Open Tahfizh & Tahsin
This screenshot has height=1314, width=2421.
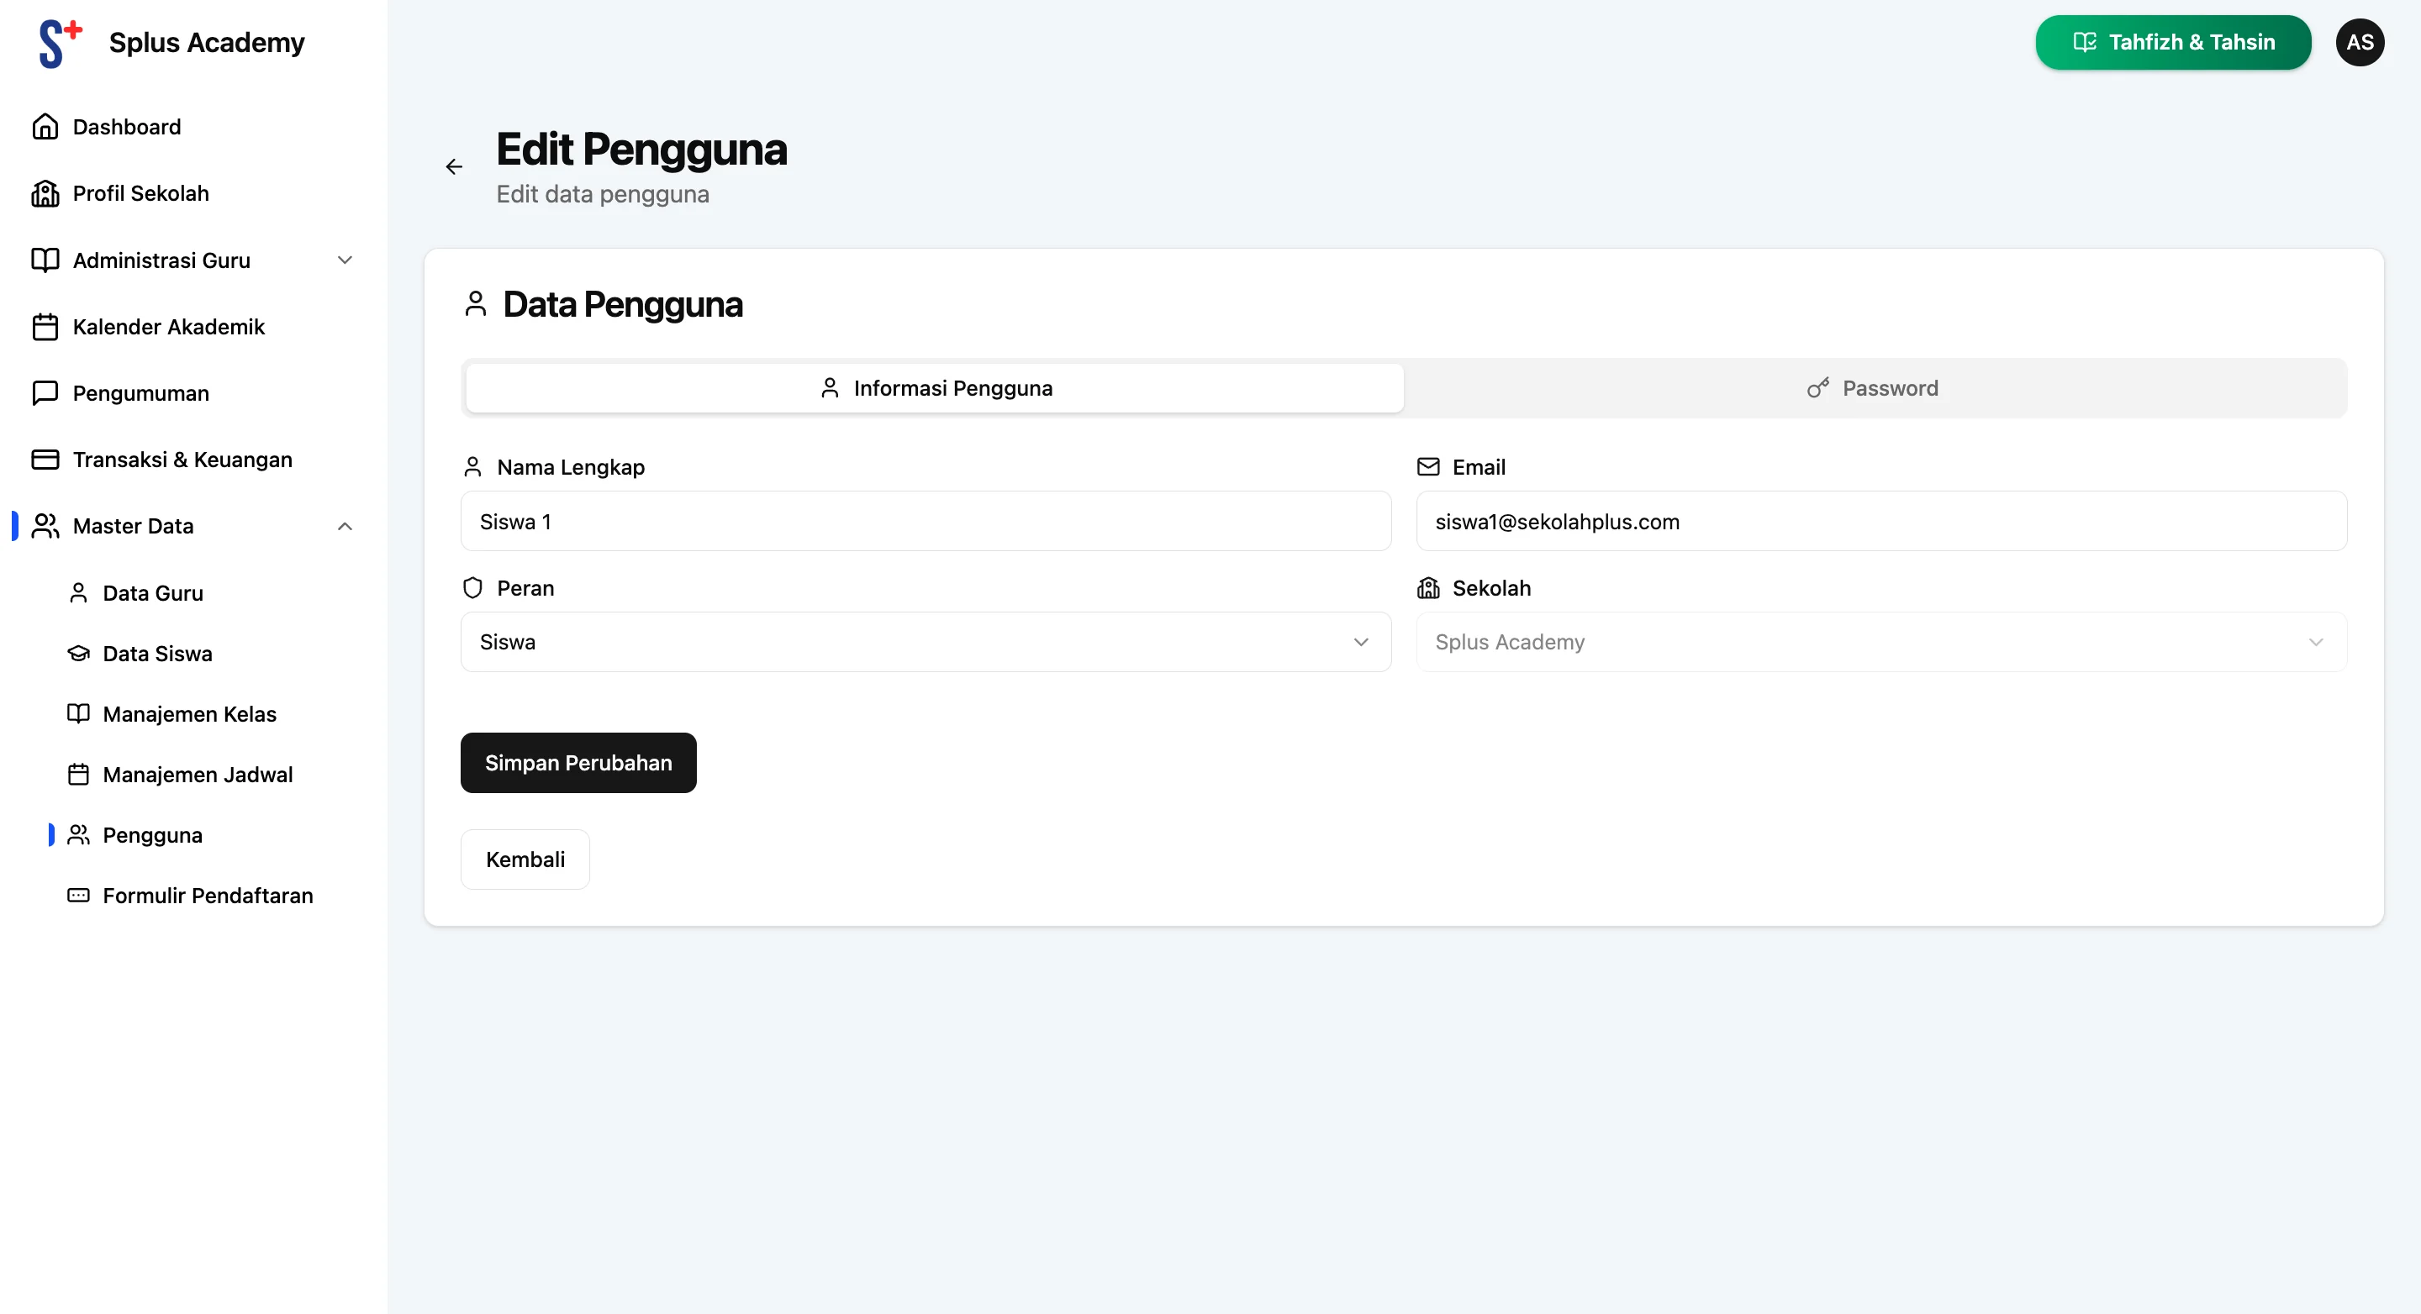pos(2172,41)
